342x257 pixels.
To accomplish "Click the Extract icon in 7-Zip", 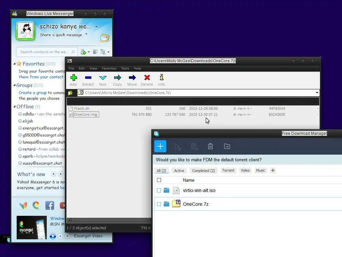I will tap(88, 80).
